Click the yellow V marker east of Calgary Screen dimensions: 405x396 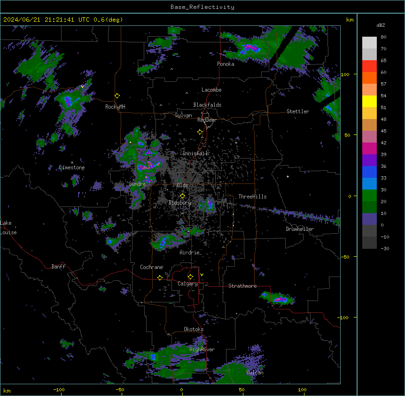tap(202, 275)
